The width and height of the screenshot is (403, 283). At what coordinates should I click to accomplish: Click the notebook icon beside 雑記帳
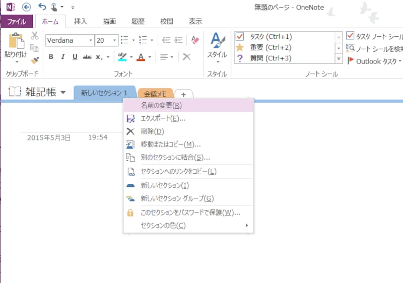click(x=15, y=92)
